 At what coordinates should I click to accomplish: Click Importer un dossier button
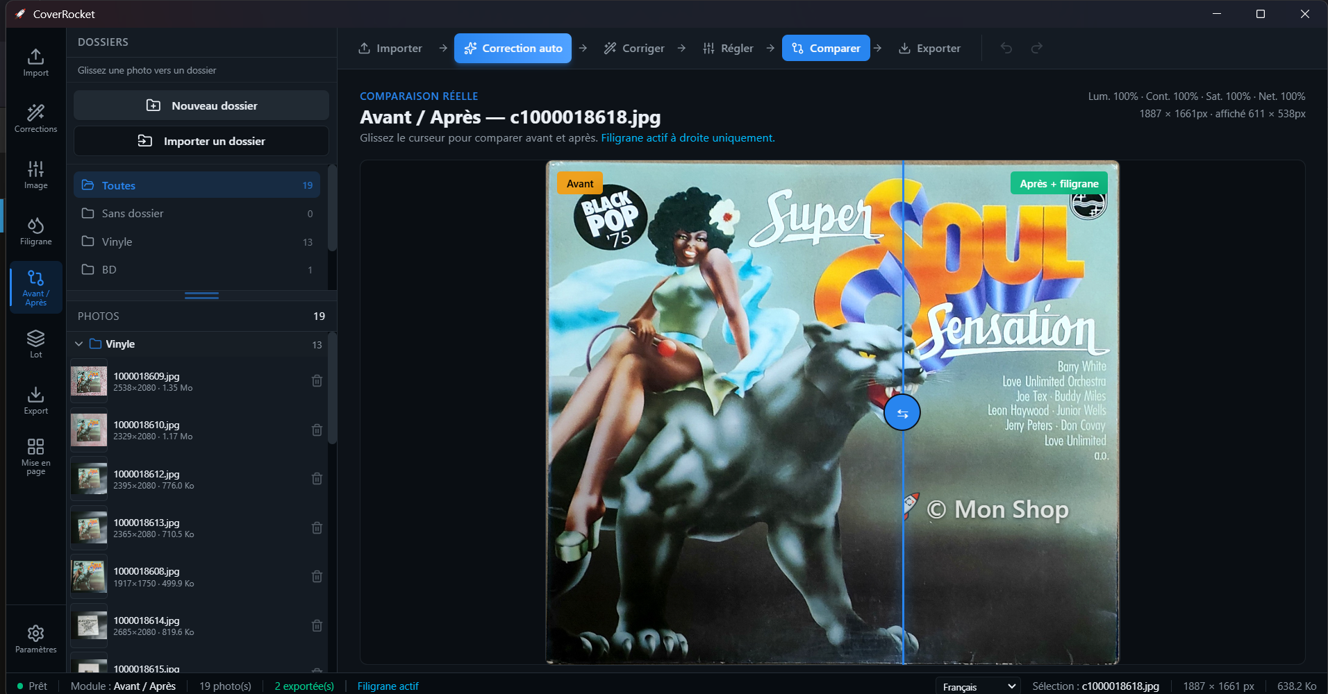(201, 141)
